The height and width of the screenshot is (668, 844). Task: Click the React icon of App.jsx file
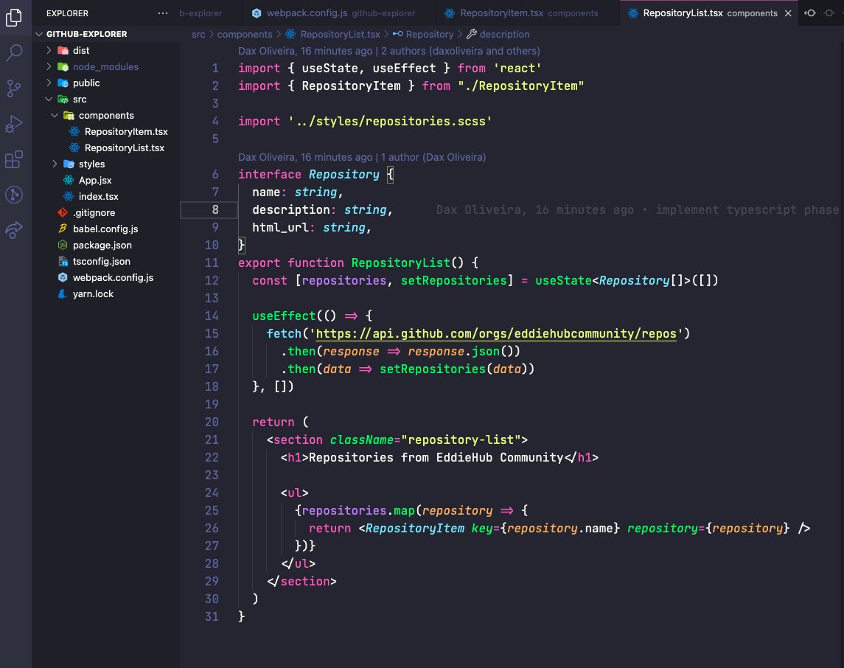(69, 180)
